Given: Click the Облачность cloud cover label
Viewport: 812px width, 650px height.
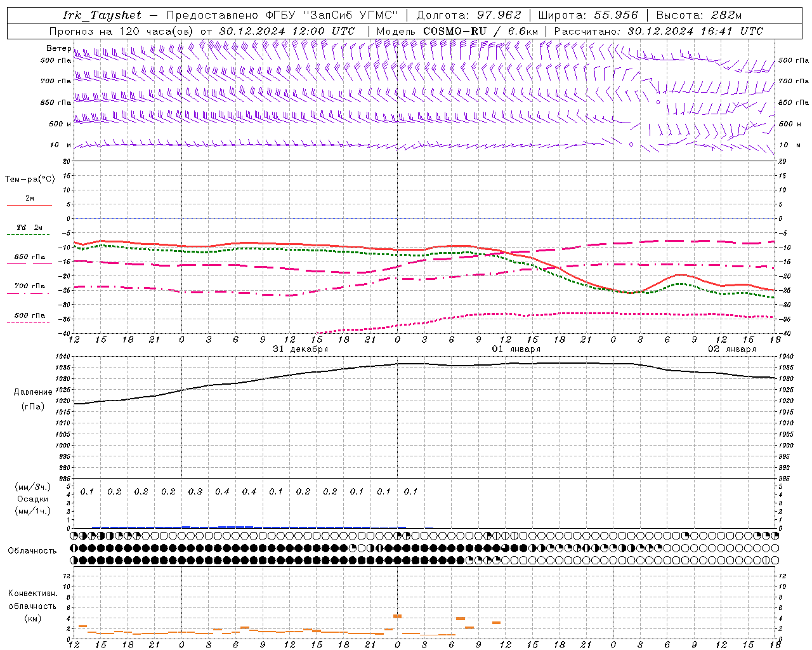Looking at the screenshot, I should [32, 550].
